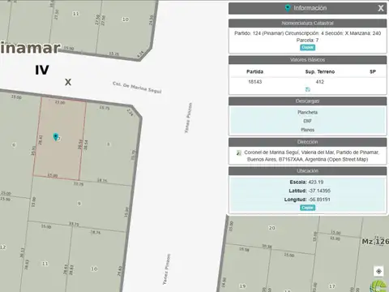Click the locate-me crosshair map button

[x=378, y=271]
